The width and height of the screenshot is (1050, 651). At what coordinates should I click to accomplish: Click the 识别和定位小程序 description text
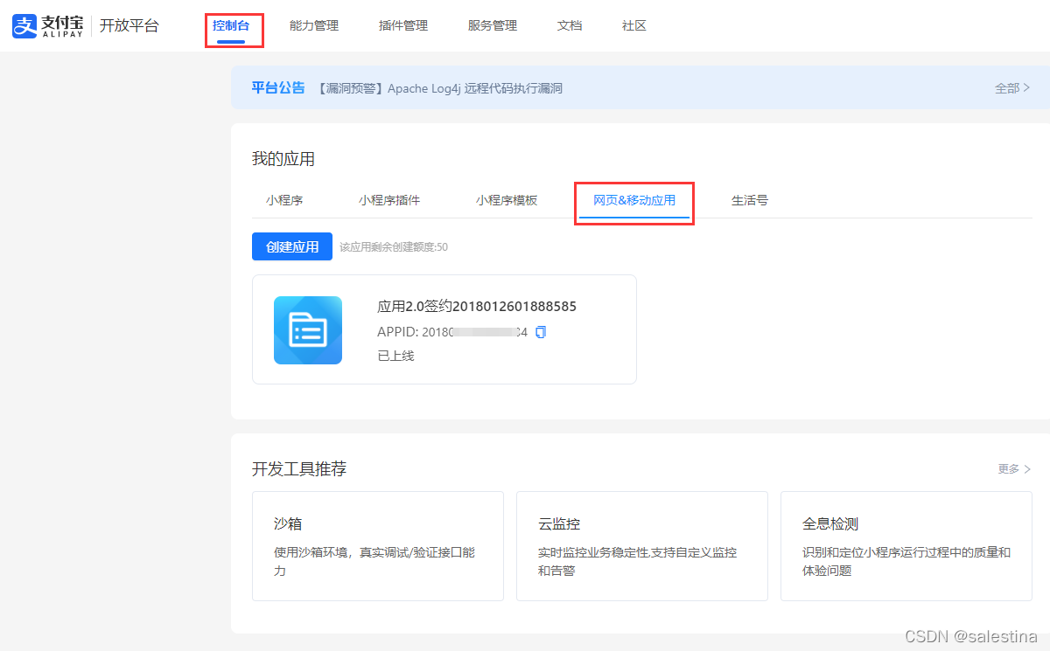[906, 561]
